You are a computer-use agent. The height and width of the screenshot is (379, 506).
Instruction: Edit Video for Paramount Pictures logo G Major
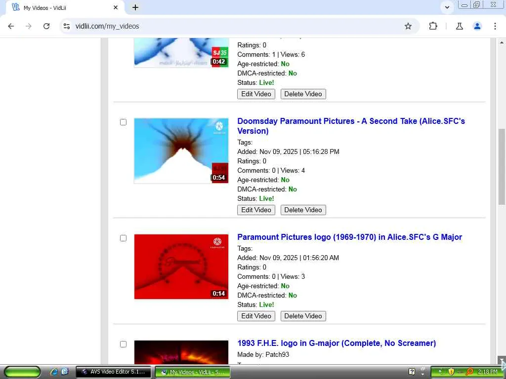pyautogui.click(x=256, y=316)
